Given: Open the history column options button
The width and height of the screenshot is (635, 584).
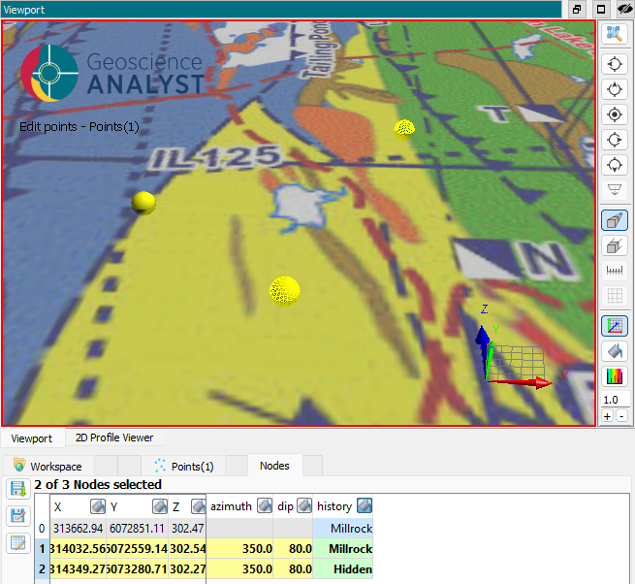Looking at the screenshot, I should [x=364, y=506].
